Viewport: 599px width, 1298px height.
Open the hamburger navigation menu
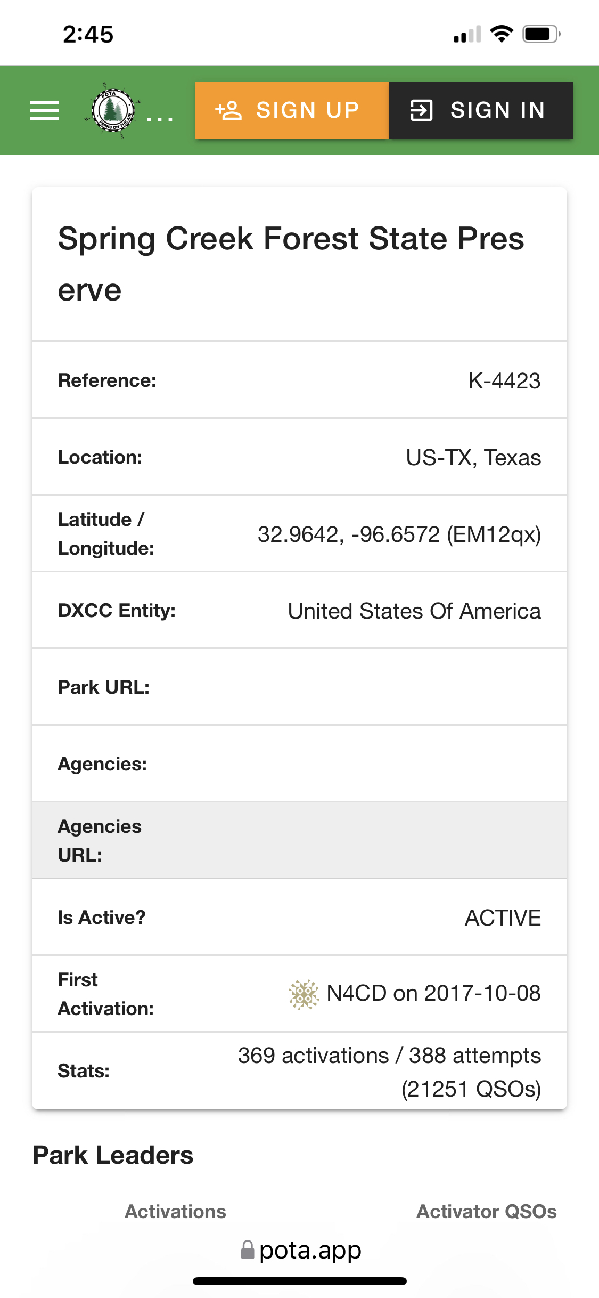coord(45,110)
